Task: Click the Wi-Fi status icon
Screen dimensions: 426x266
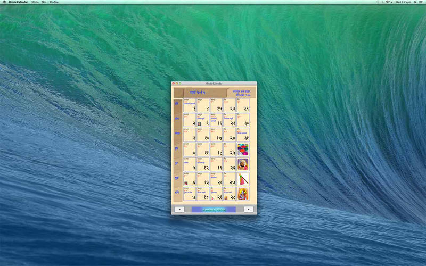Action: pyautogui.click(x=388, y=2)
